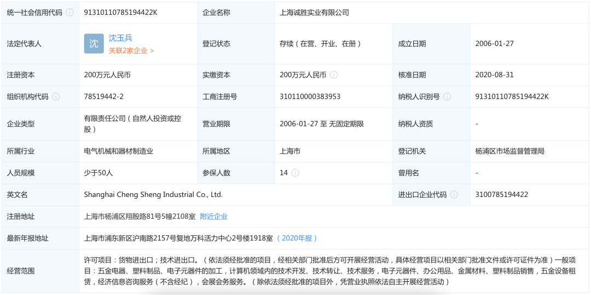
Task: Select region value 上海市 beside 所属地区
Action: tap(290, 152)
